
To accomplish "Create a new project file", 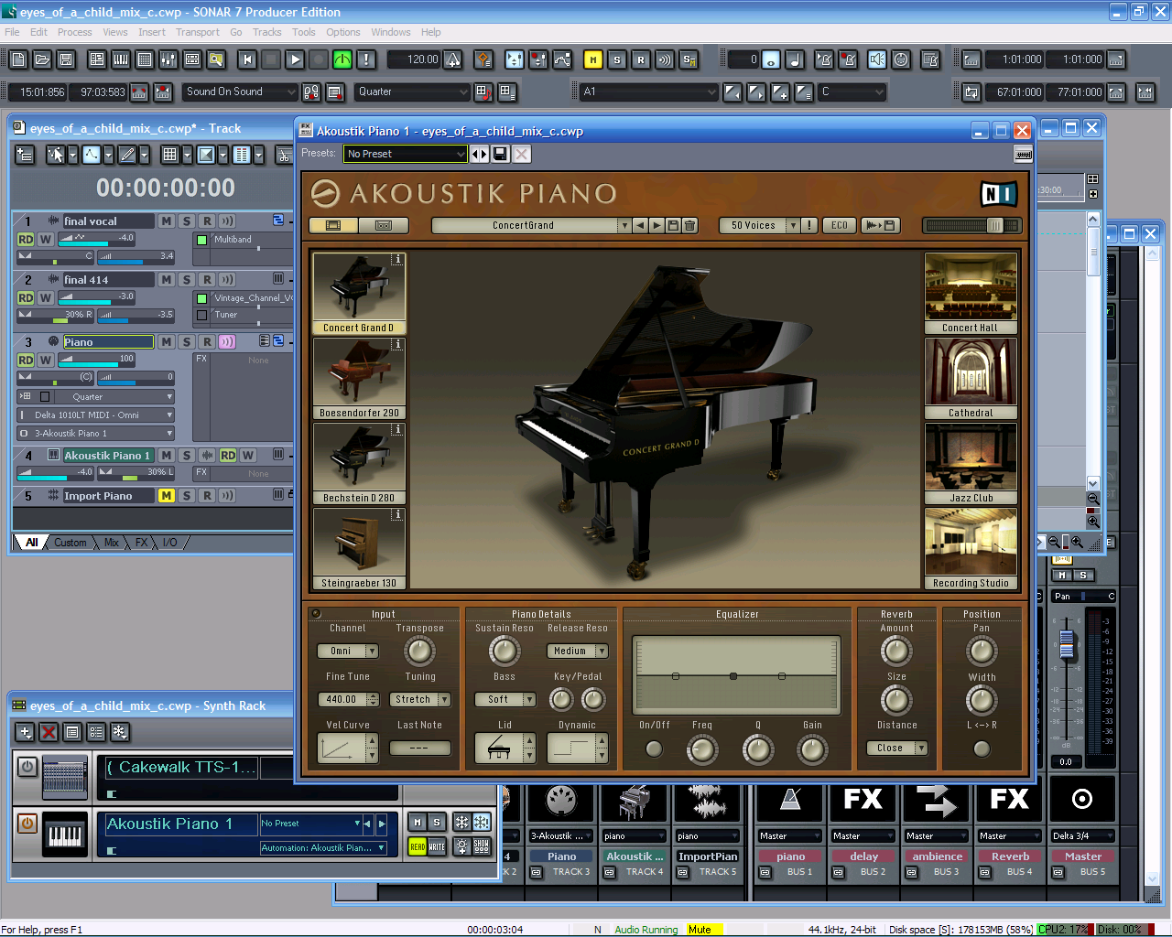I will 18,59.
